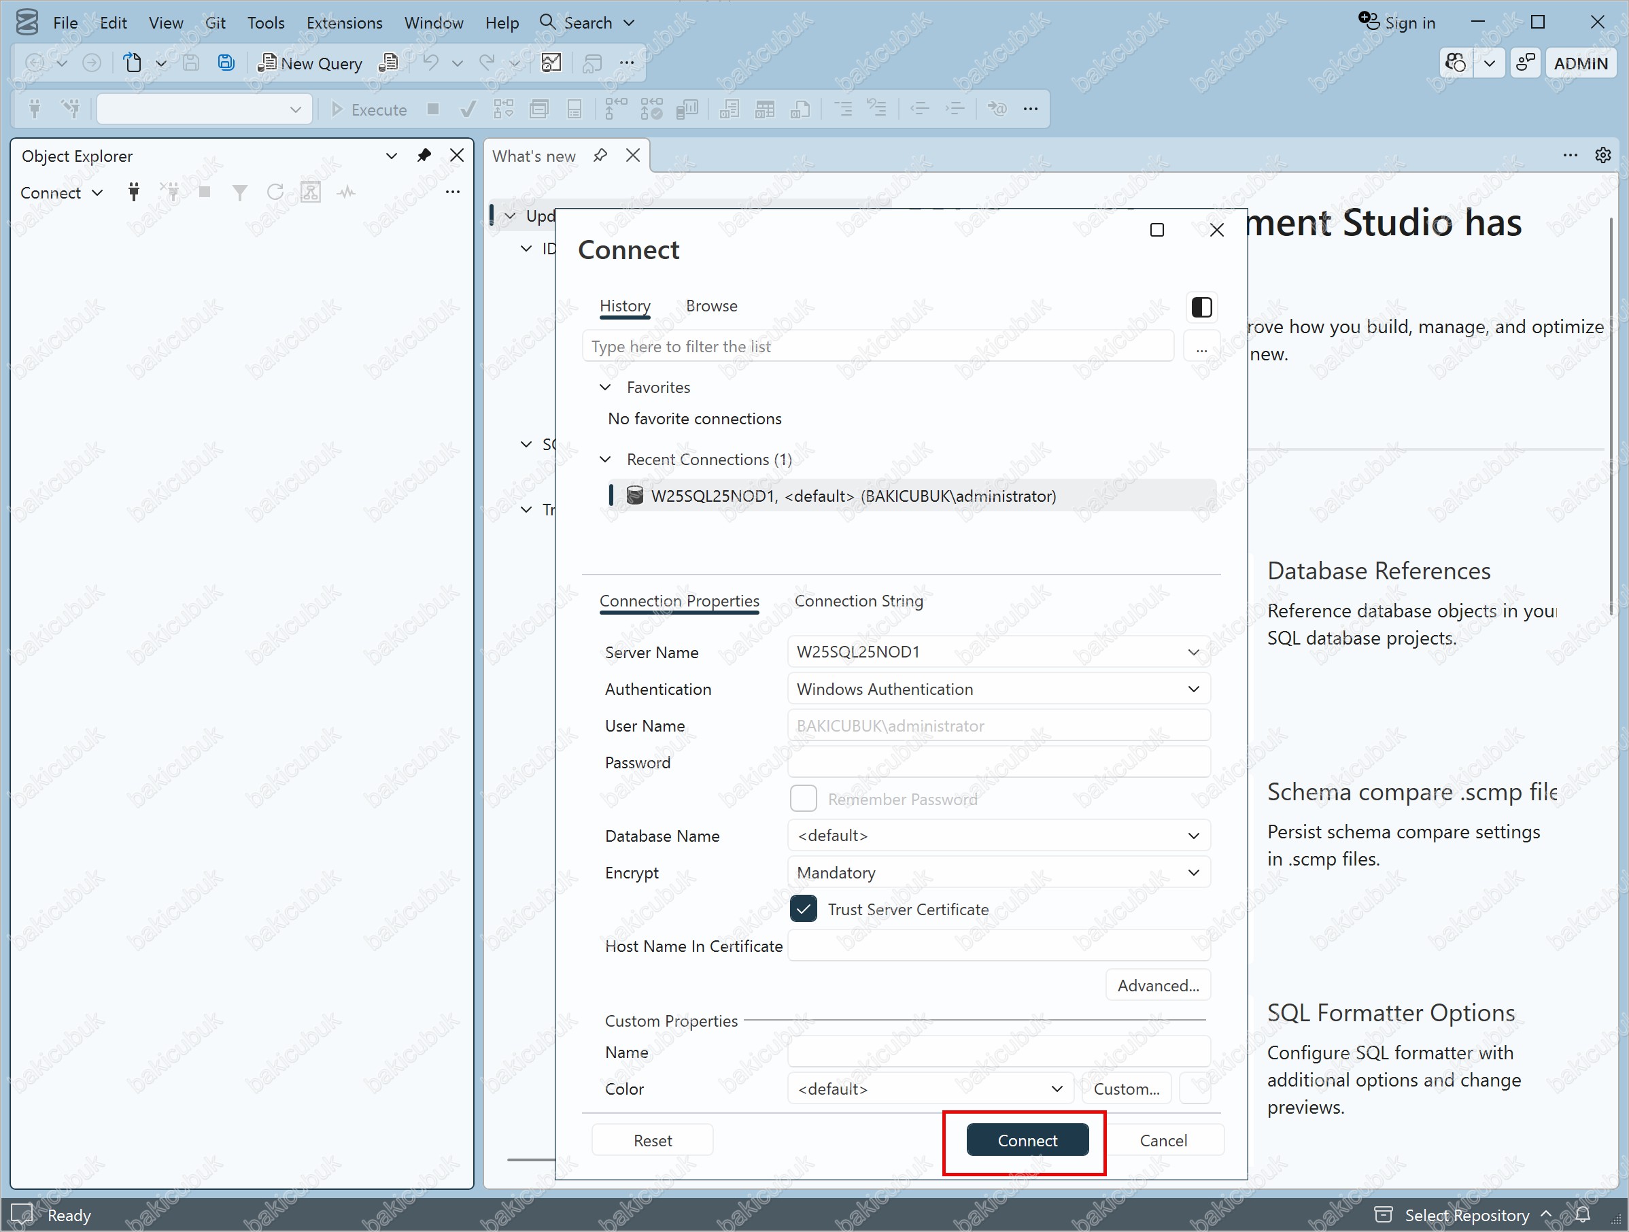This screenshot has width=1629, height=1232.
Task: Click the Reset button
Action: point(653,1140)
